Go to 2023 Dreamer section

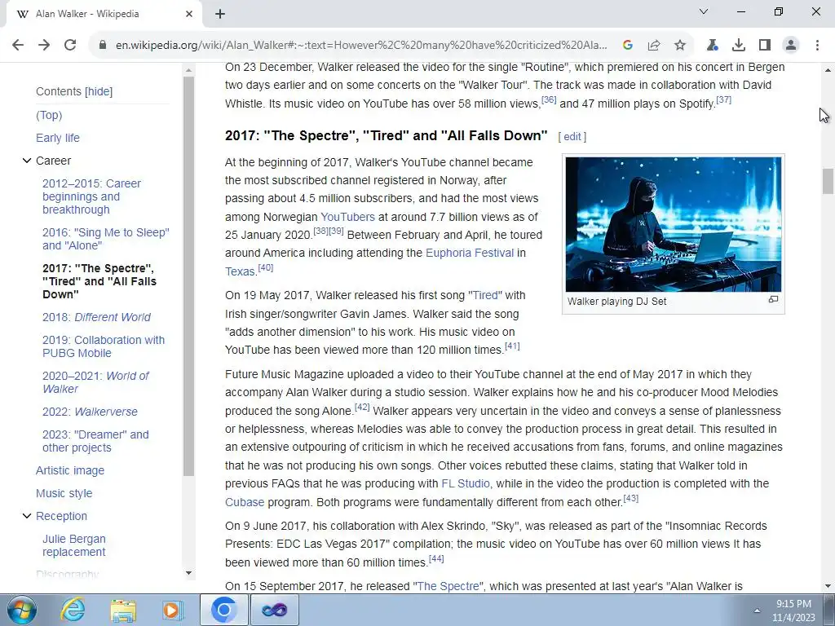(96, 441)
